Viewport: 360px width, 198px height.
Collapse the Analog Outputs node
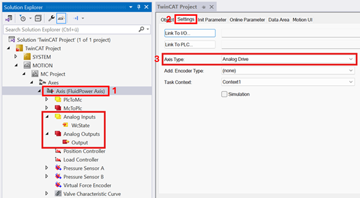click(47, 134)
